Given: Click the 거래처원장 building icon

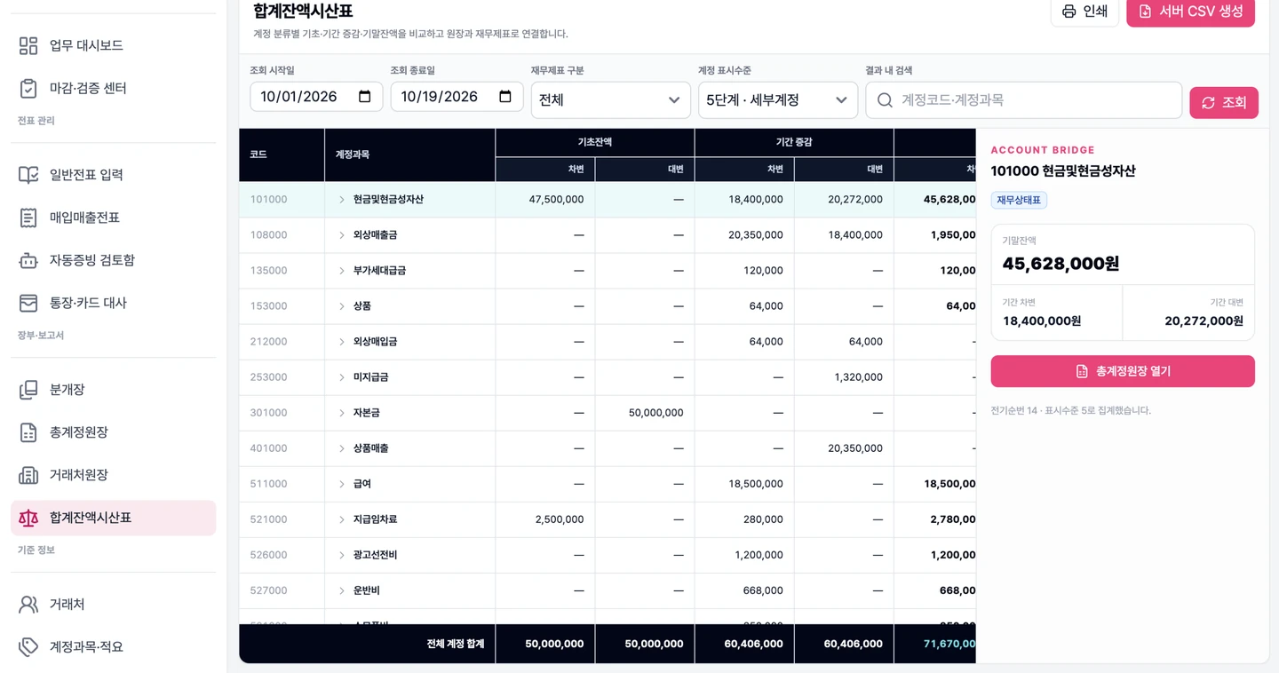Looking at the screenshot, I should [28, 475].
